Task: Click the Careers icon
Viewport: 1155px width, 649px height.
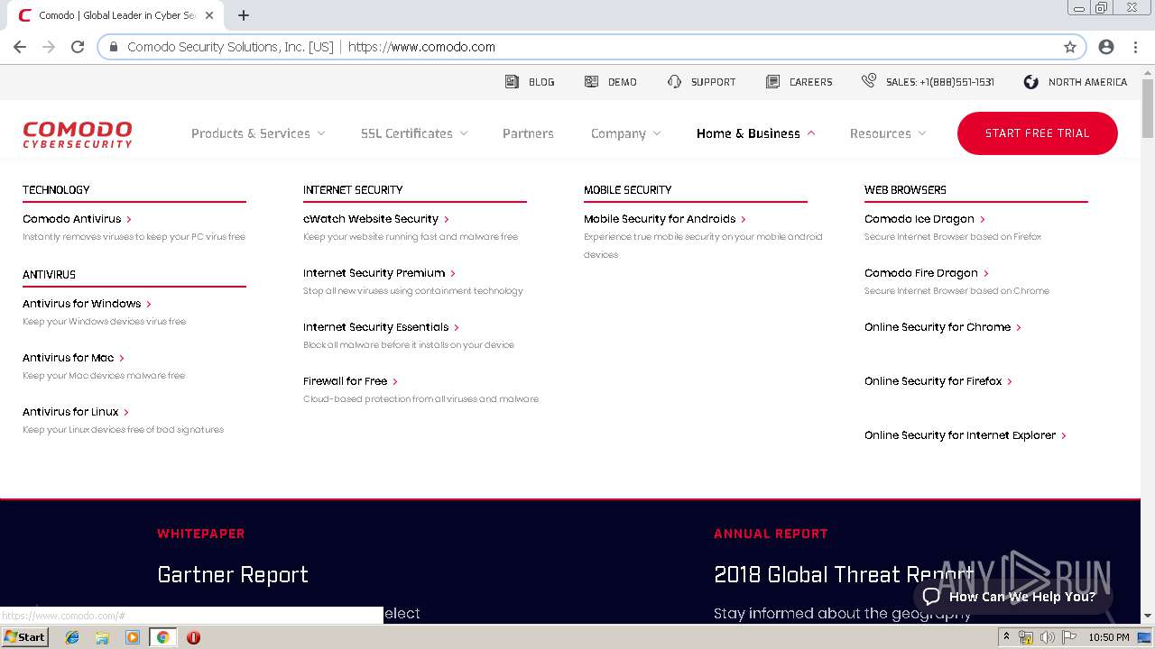Action: (772, 81)
